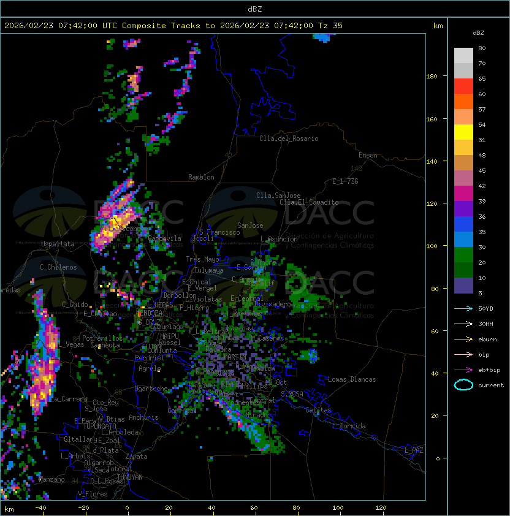Click the 'Ugarteche' map label
The width and height of the screenshot is (510, 516).
[x=151, y=389]
